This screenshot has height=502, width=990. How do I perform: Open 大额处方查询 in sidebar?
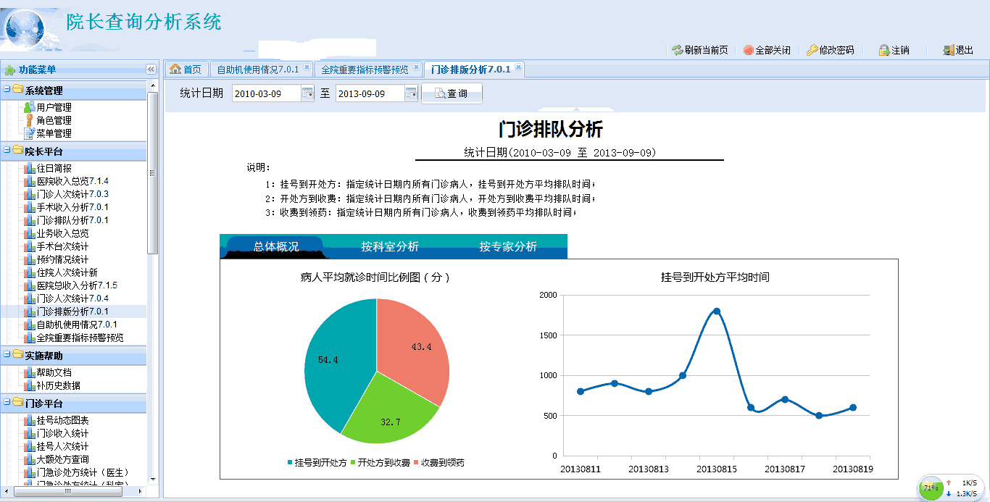(62, 459)
